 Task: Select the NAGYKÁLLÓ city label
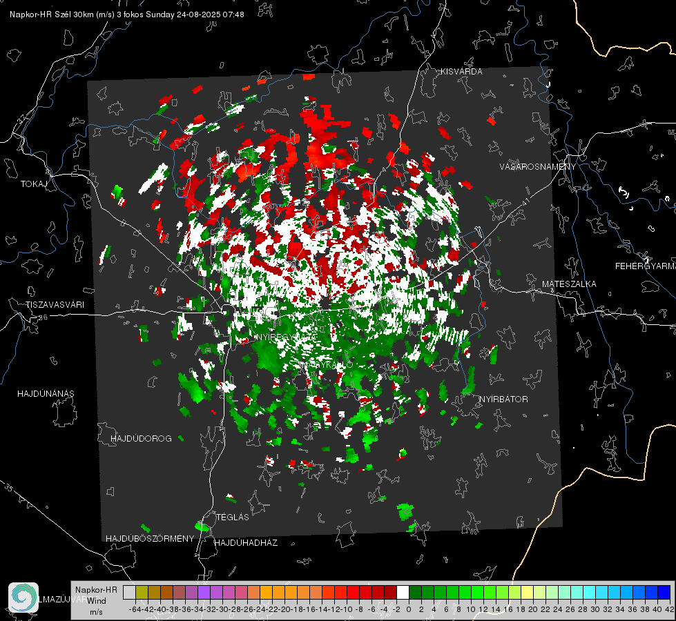point(327,365)
